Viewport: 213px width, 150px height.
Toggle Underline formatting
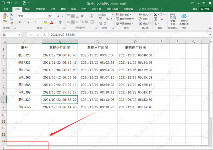28,22
